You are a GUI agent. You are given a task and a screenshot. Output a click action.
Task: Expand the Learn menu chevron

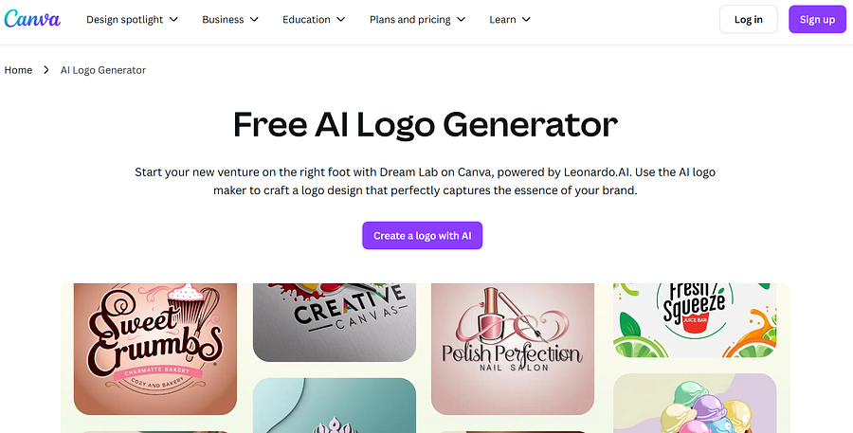(x=526, y=20)
